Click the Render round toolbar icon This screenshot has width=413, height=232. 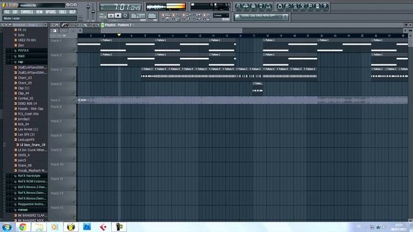point(295,6)
